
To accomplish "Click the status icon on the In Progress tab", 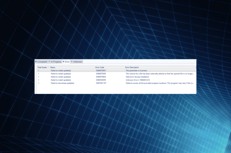I will [x=49, y=62].
